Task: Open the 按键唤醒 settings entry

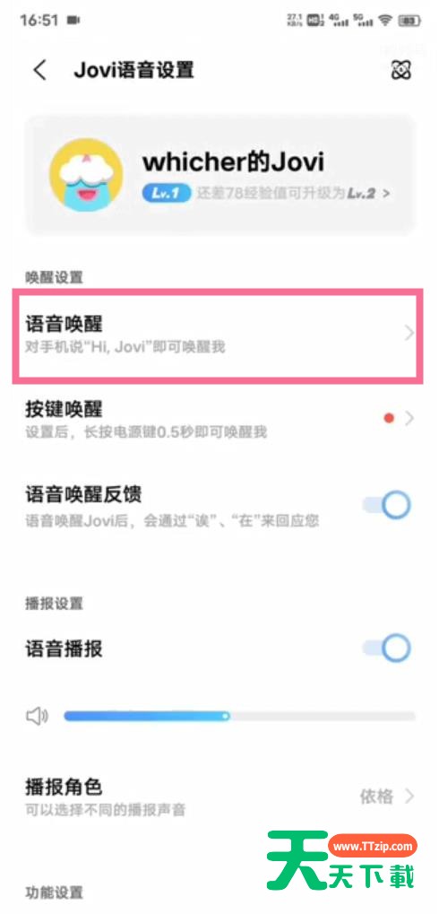Action: 219,419
